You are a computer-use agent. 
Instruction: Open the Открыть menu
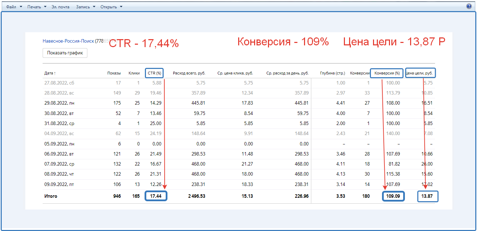pos(109,7)
